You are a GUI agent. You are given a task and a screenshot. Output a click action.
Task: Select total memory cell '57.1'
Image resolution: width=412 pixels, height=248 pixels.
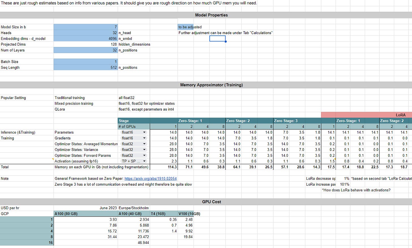pos(281,167)
